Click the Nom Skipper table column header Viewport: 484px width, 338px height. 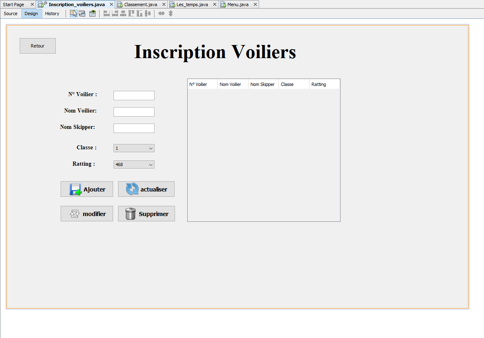pos(263,85)
